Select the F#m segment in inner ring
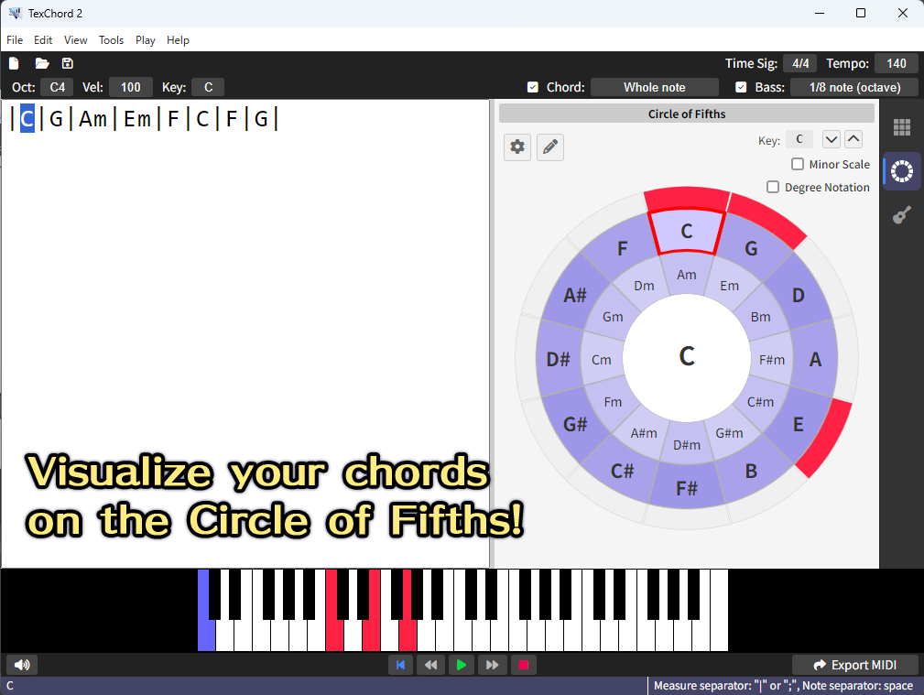This screenshot has width=924, height=695. tap(772, 360)
